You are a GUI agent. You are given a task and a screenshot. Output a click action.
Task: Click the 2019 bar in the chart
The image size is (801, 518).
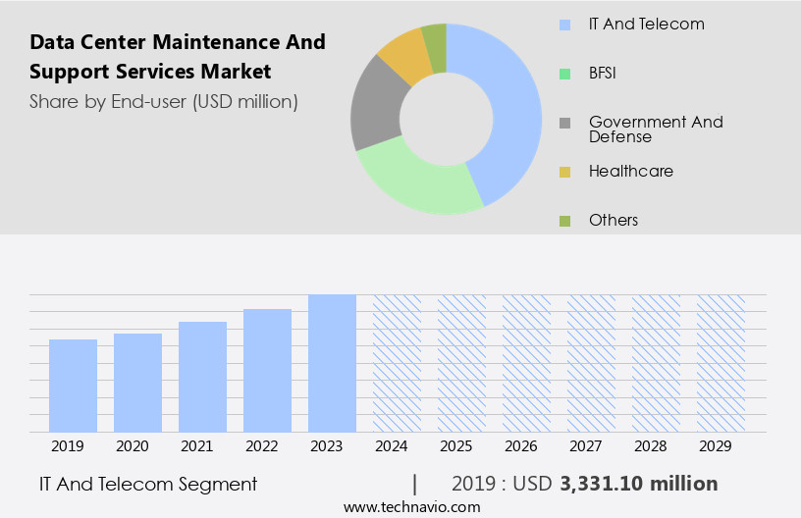tap(73, 386)
